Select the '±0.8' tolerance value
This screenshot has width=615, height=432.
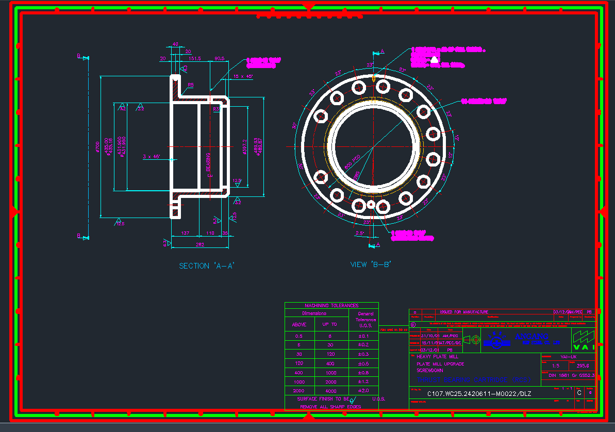click(363, 372)
